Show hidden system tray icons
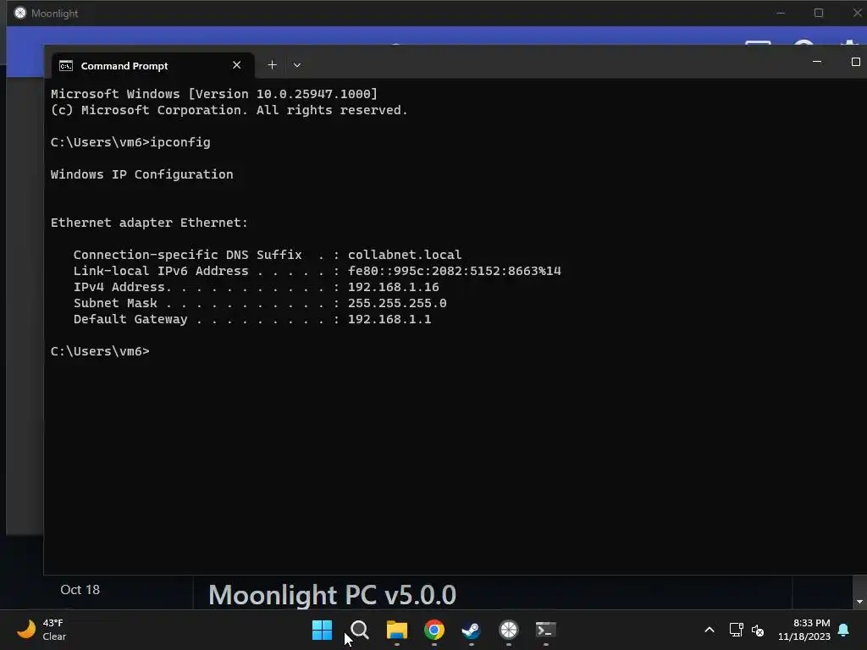The height and width of the screenshot is (650, 867). point(710,630)
